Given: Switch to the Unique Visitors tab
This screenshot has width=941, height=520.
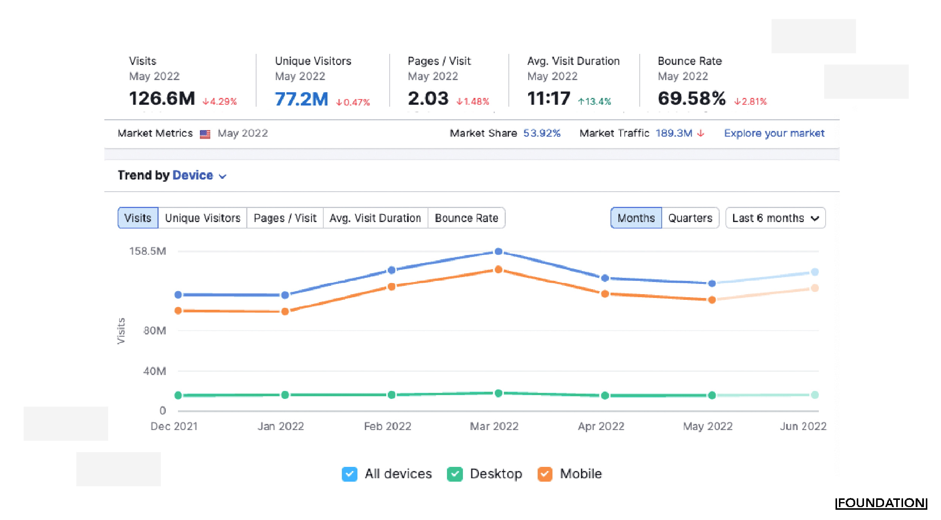Looking at the screenshot, I should click(203, 218).
